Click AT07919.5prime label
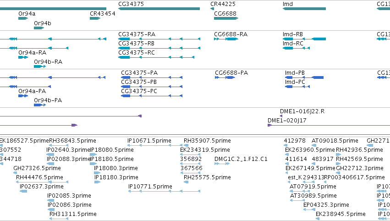The width and height of the screenshot is (390, 221). 313,187
